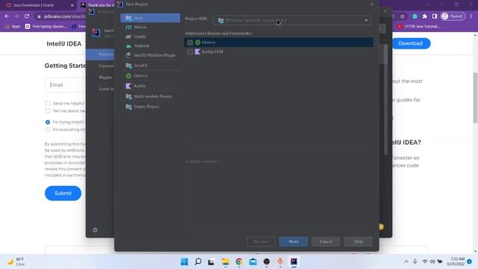This screenshot has width=478, height=269.
Task: Select Multi-module Project type
Action: 150,96
